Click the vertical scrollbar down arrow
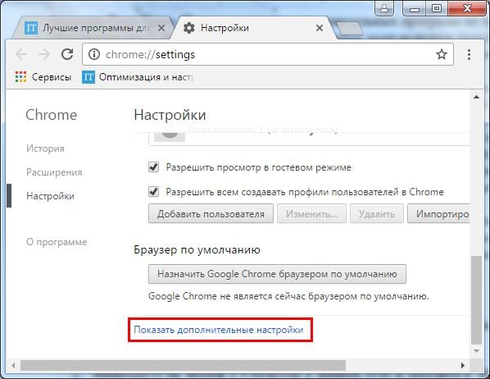490x379 pixels. 476,351
